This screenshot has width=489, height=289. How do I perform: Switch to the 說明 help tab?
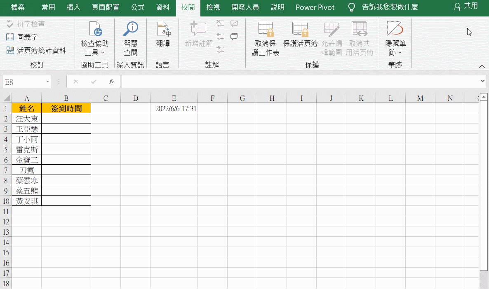(x=277, y=7)
